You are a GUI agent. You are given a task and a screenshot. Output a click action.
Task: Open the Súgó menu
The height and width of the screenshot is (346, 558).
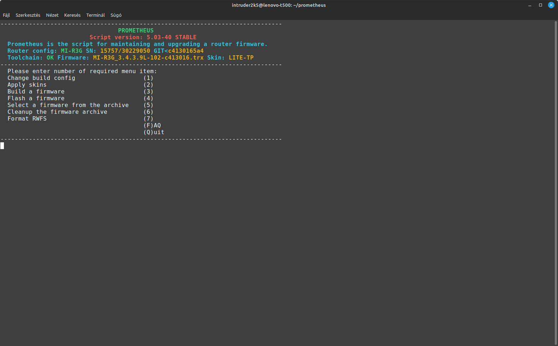click(116, 15)
